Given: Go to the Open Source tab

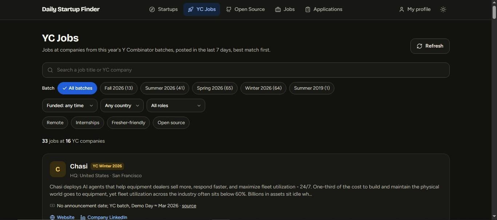Looking at the screenshot, I should pos(245,9).
